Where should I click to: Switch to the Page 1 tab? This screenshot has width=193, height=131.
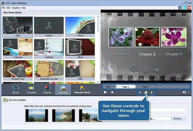pyautogui.click(x=126, y=87)
